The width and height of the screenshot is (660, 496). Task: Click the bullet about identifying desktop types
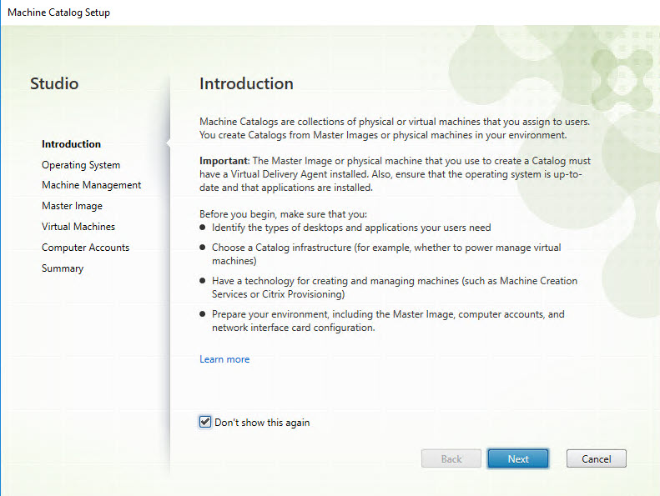click(350, 228)
